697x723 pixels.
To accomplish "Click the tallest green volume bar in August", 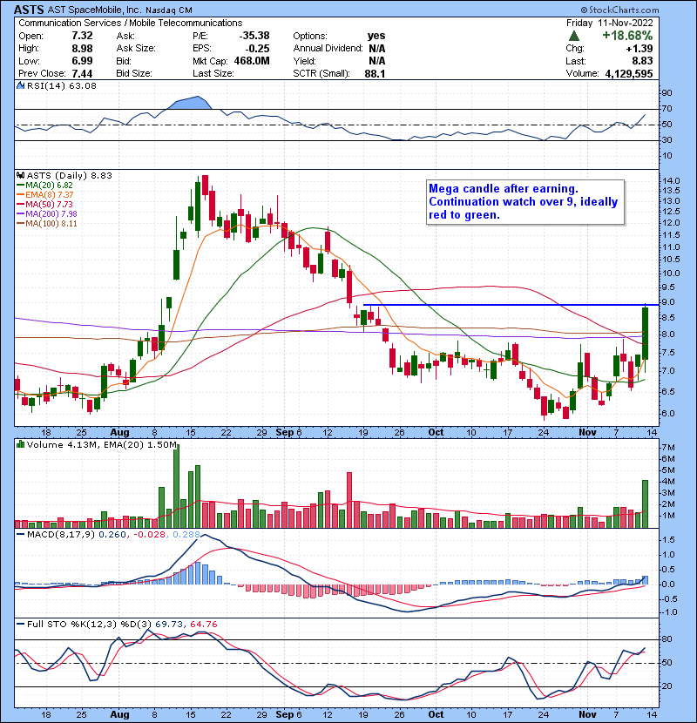I will [x=176, y=486].
